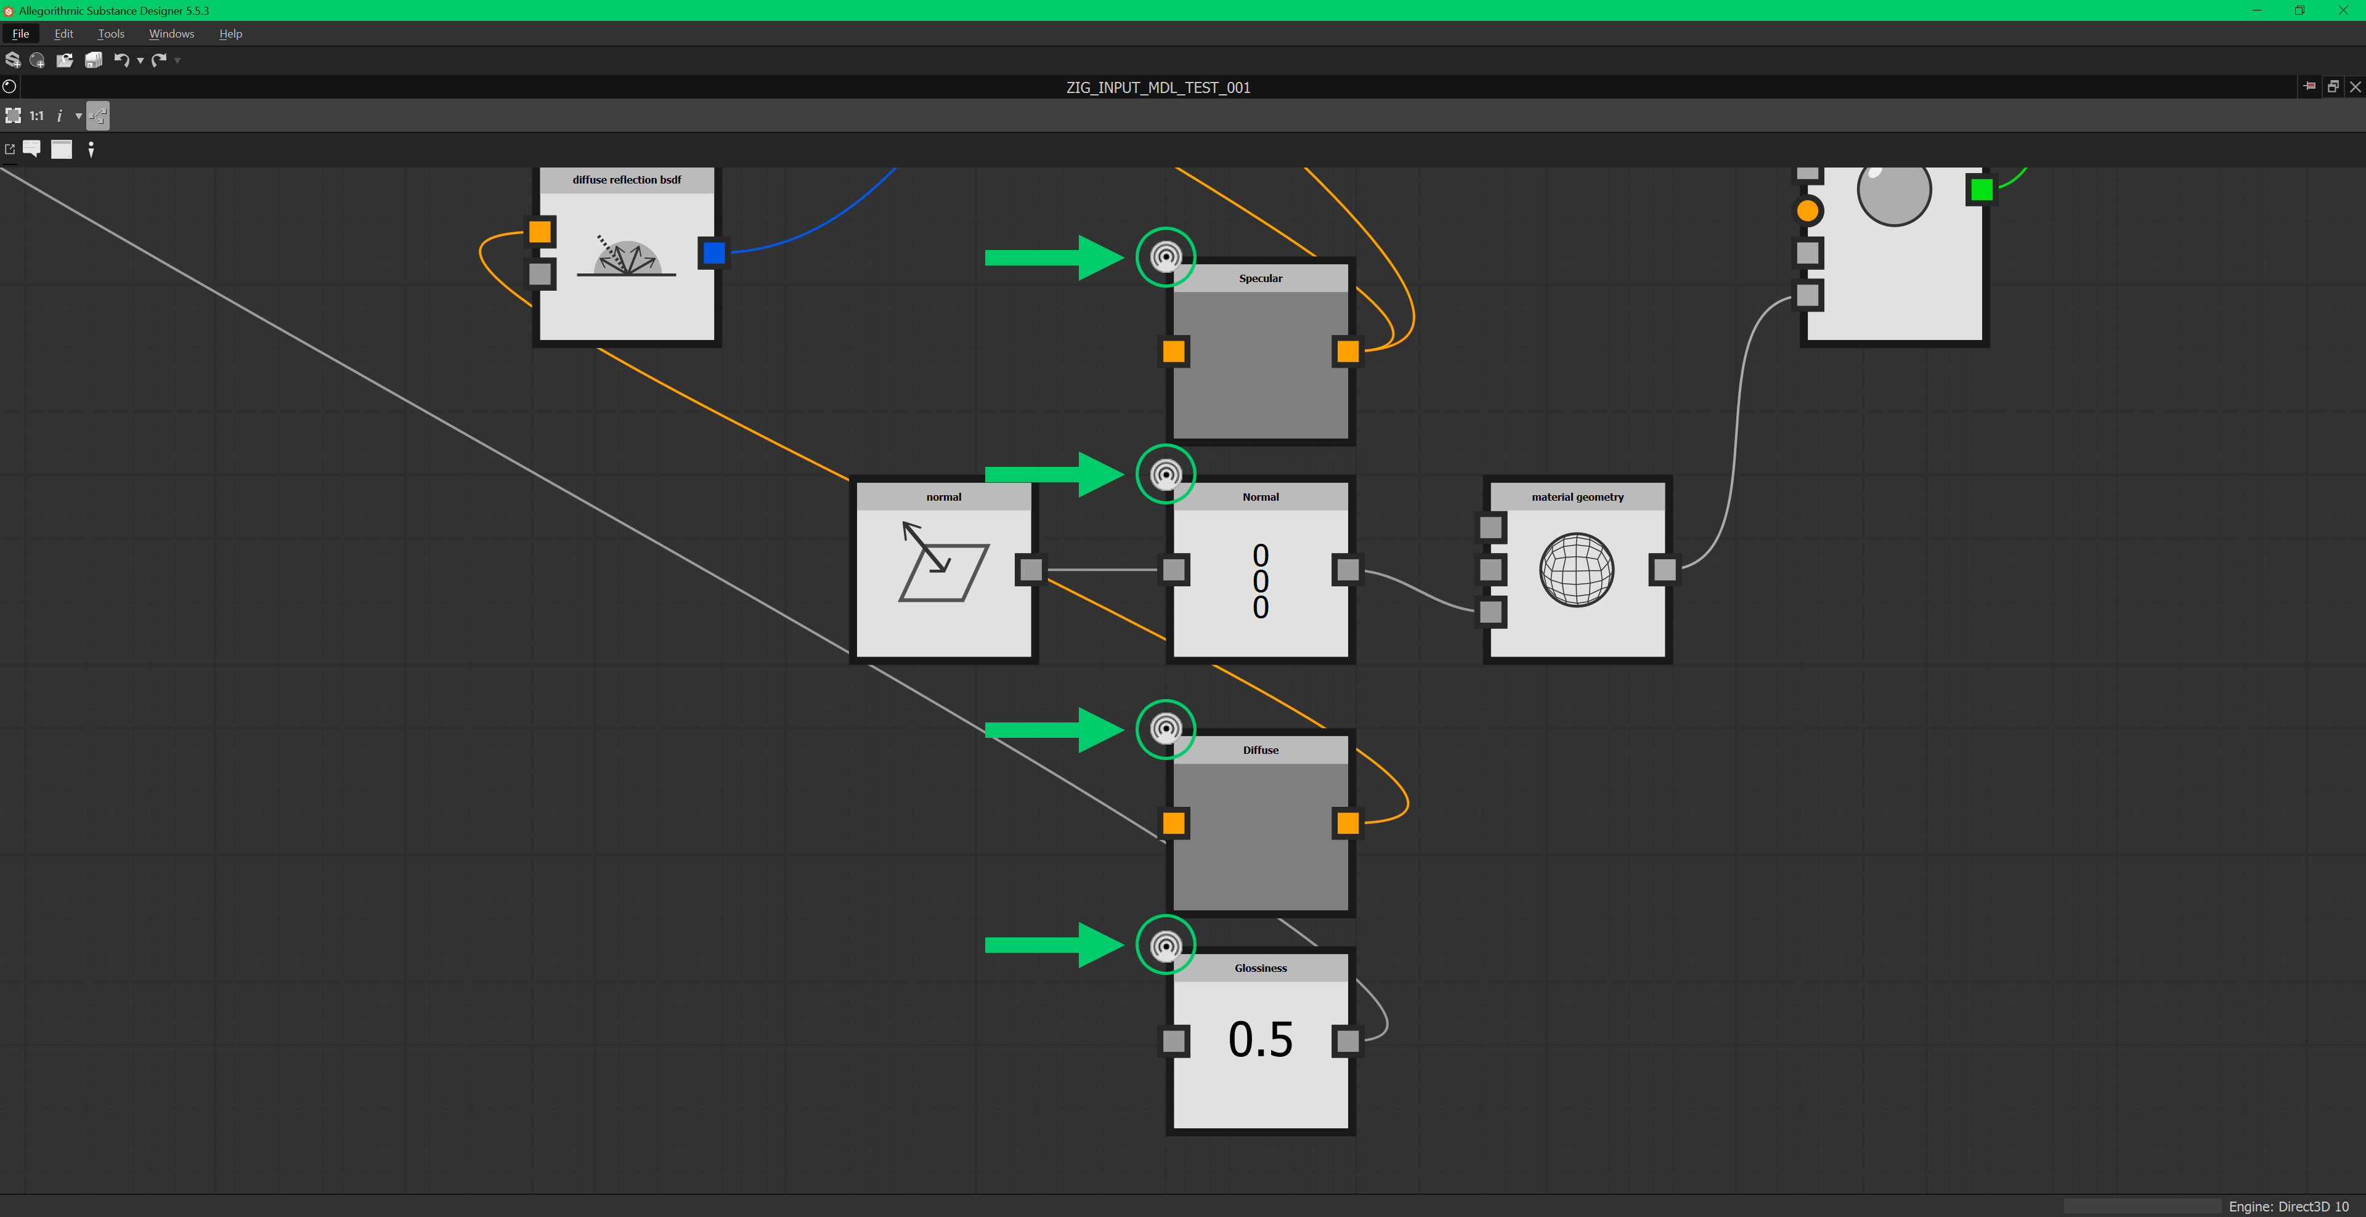This screenshot has width=2366, height=1217.
Task: Click the Glossiness node title
Action: click(x=1261, y=968)
